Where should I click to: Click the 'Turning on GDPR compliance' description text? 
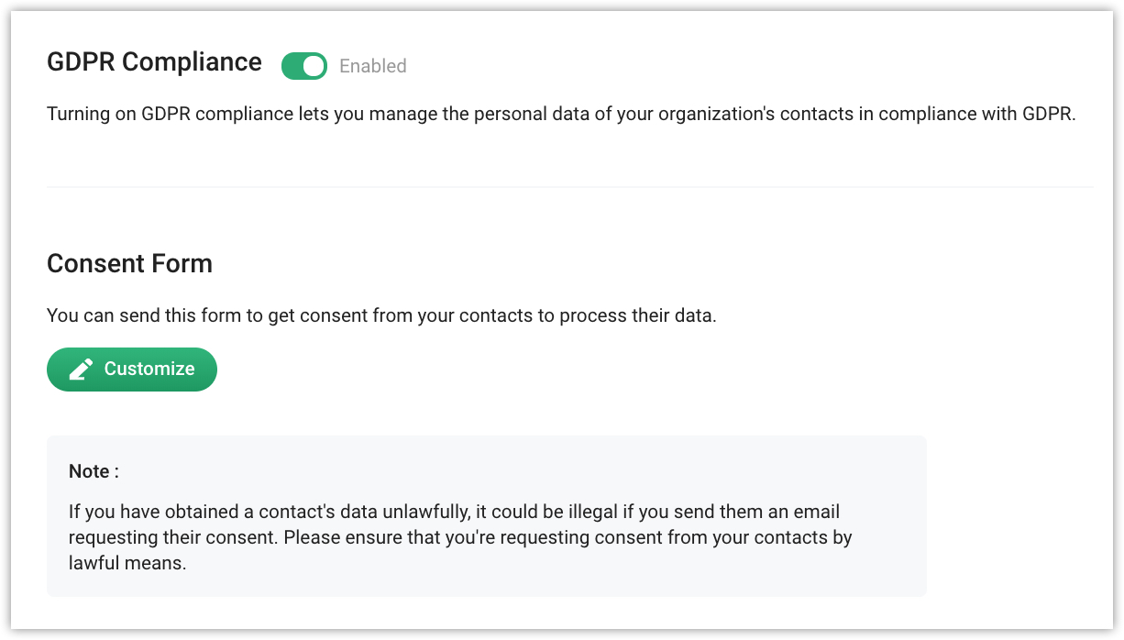(560, 116)
